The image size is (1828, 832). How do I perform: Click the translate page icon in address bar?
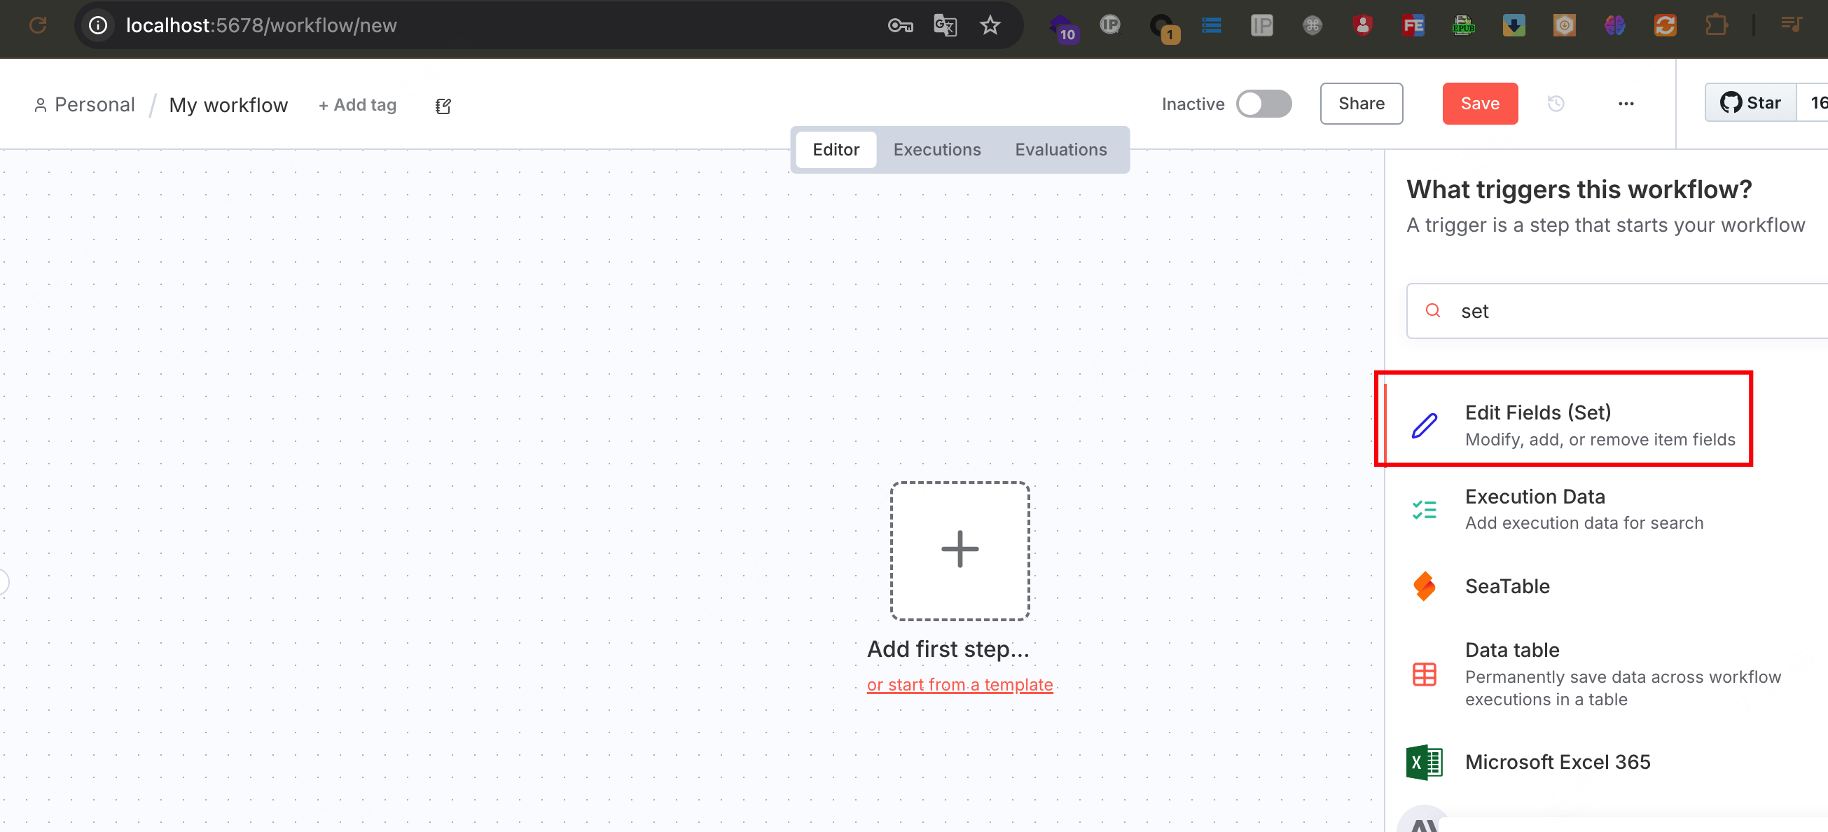pos(945,25)
